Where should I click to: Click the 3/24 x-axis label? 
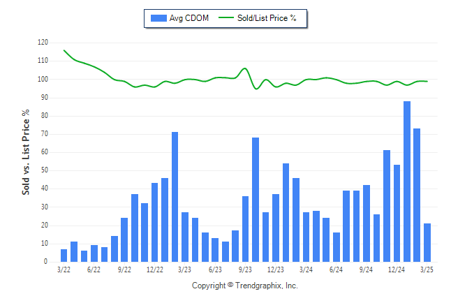pyautogui.click(x=306, y=269)
